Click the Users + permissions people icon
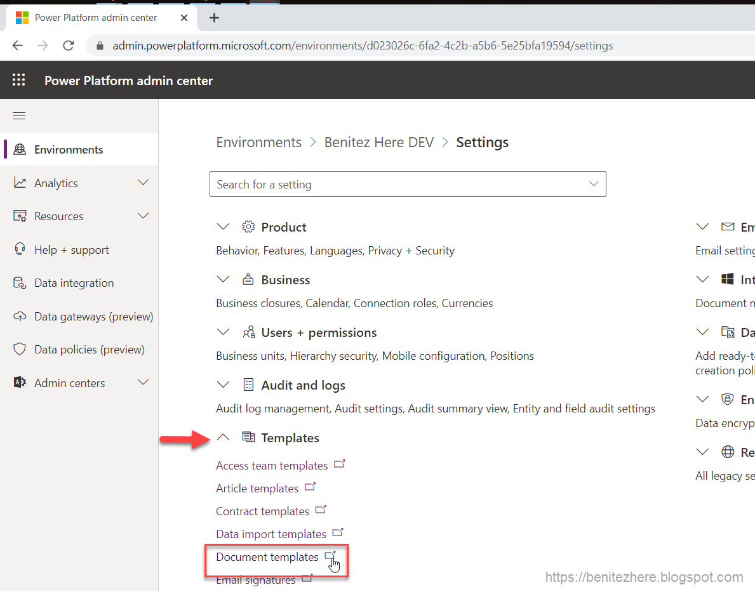The image size is (755, 592). tap(248, 332)
